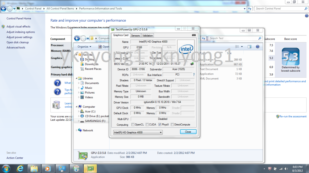
Task: Expand the Network tree node
Action: click(x=77, y=130)
